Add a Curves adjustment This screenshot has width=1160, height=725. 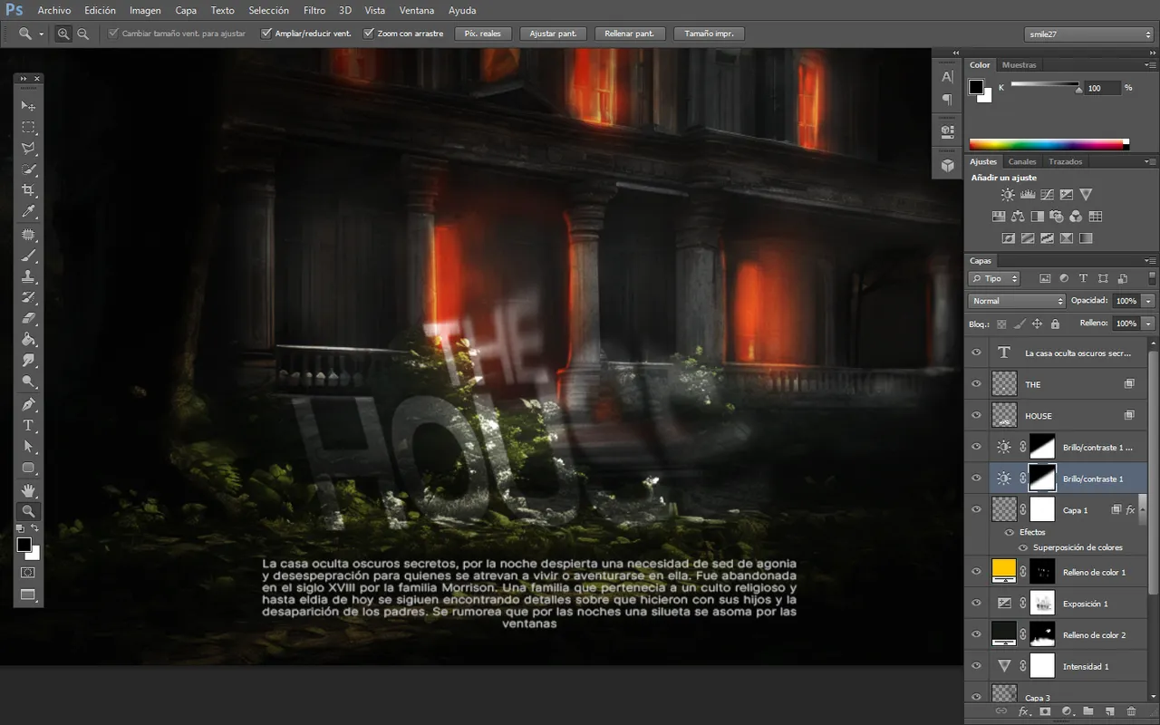pos(1047,195)
